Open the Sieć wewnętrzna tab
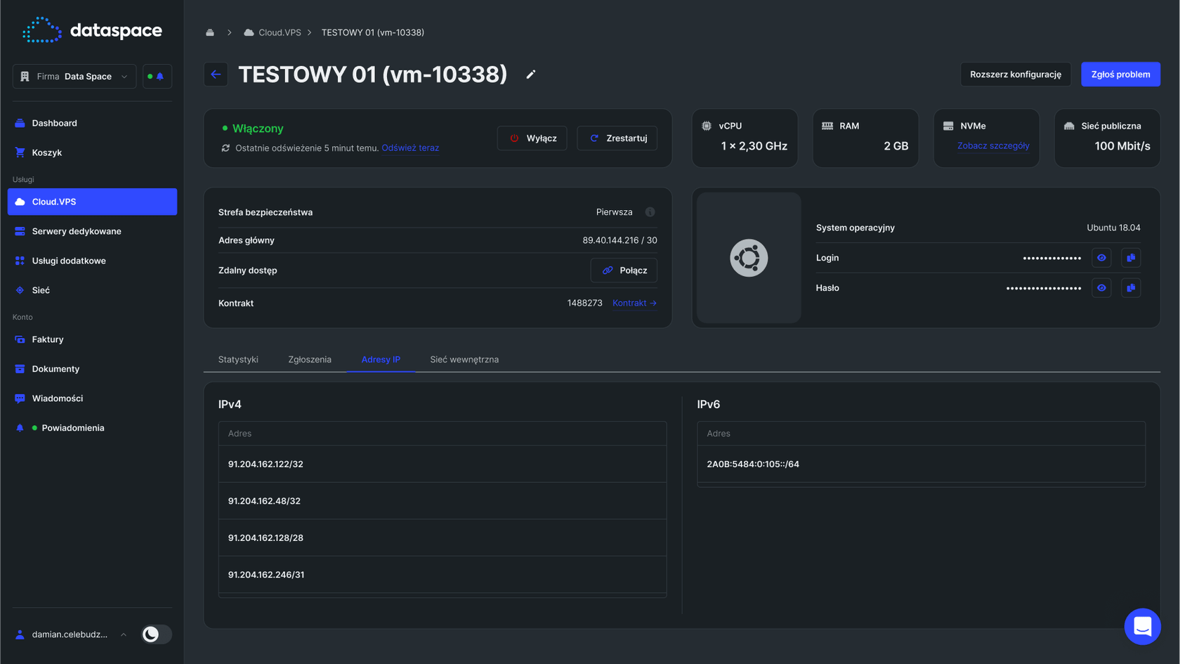 click(464, 360)
